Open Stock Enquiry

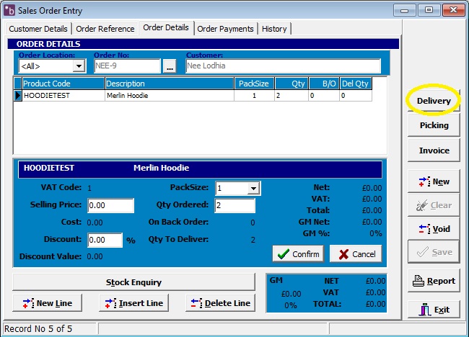pyautogui.click(x=133, y=282)
